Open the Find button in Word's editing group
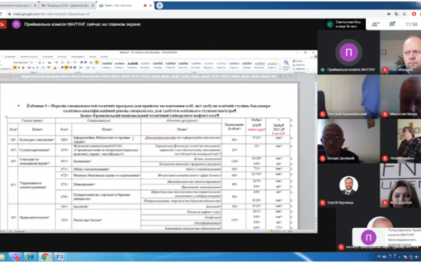The image size is (421, 263). click(298, 61)
